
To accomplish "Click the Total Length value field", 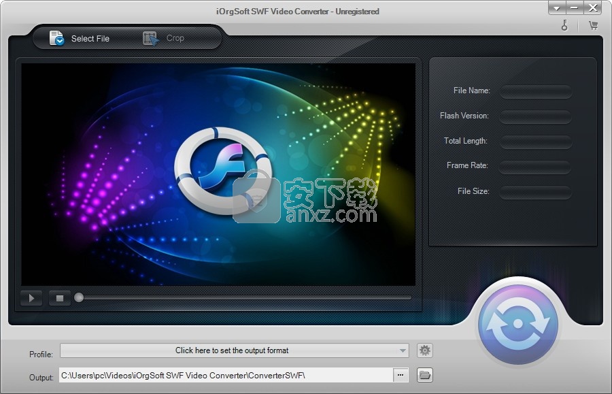I will click(x=536, y=142).
